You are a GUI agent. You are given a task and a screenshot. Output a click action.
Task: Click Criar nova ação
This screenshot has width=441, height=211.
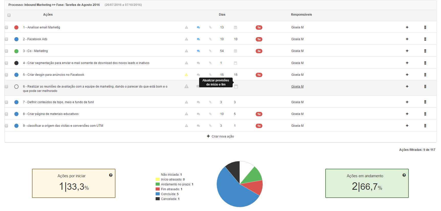[x=220, y=136]
